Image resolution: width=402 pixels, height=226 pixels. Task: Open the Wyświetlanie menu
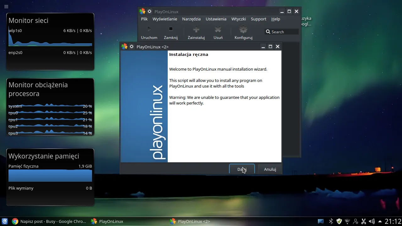tap(165, 19)
